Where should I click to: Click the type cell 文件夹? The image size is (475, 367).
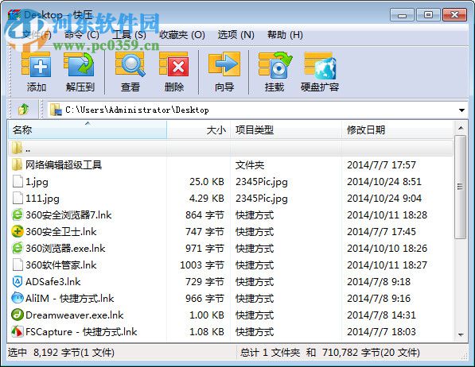[250, 165]
